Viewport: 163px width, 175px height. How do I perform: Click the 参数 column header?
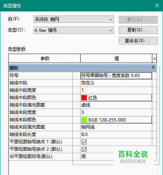tap(45, 59)
